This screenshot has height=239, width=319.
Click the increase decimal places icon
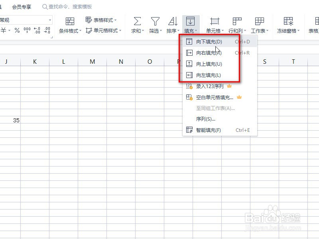pos(37,31)
